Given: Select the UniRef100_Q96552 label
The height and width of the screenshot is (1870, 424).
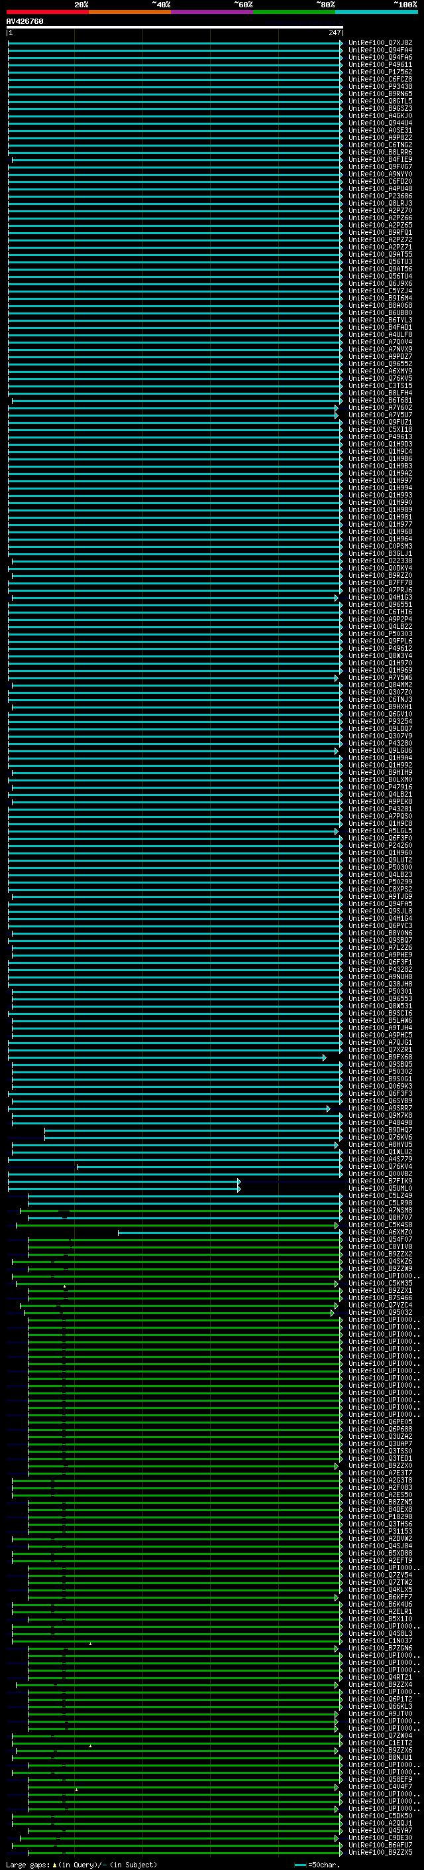Looking at the screenshot, I should click(380, 364).
